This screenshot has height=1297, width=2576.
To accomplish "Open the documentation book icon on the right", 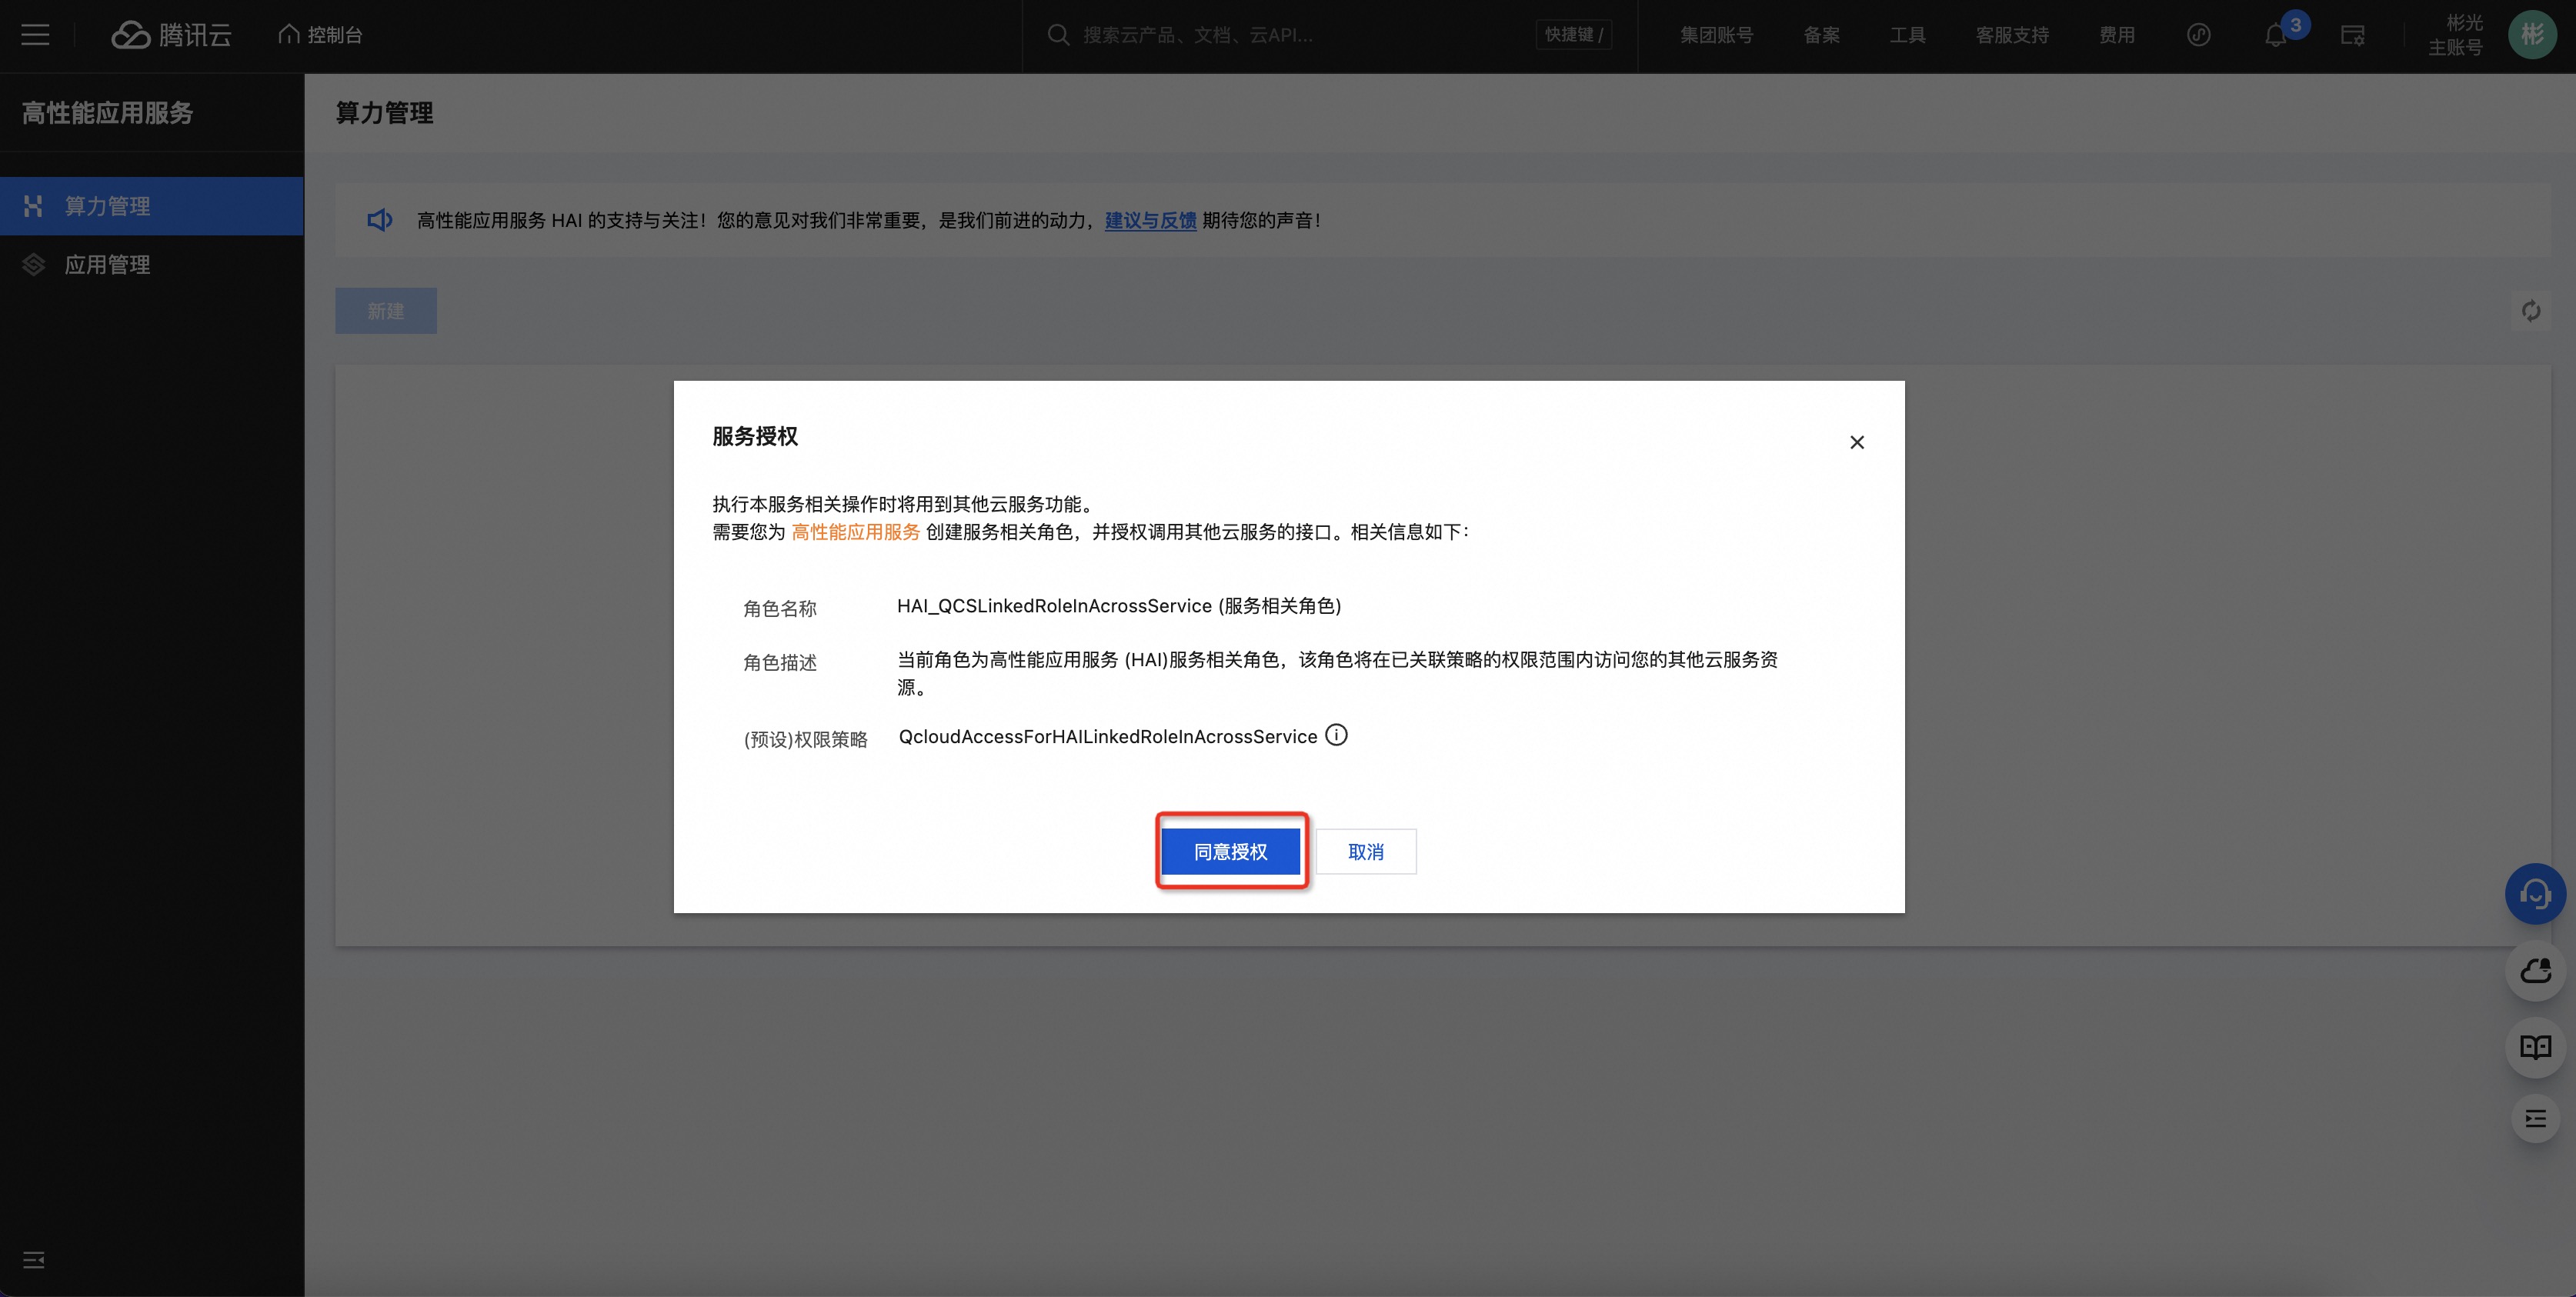I will click(2534, 1047).
